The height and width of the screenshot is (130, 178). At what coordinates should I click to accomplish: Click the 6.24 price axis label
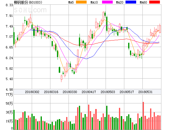pos(9,58)
